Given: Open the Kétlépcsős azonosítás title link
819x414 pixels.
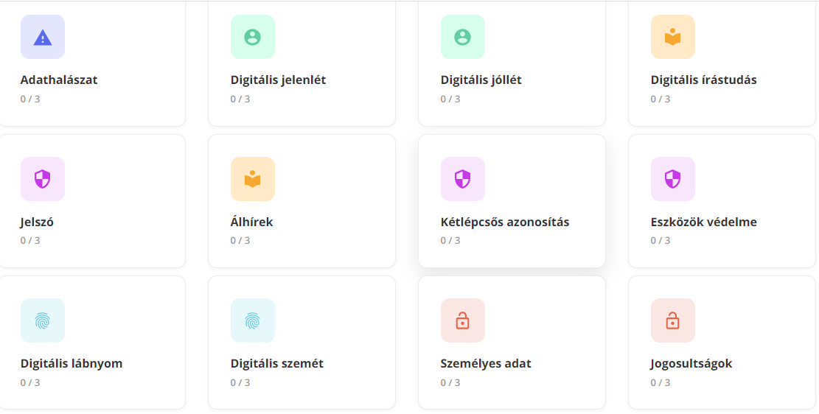Looking at the screenshot, I should click(x=505, y=222).
